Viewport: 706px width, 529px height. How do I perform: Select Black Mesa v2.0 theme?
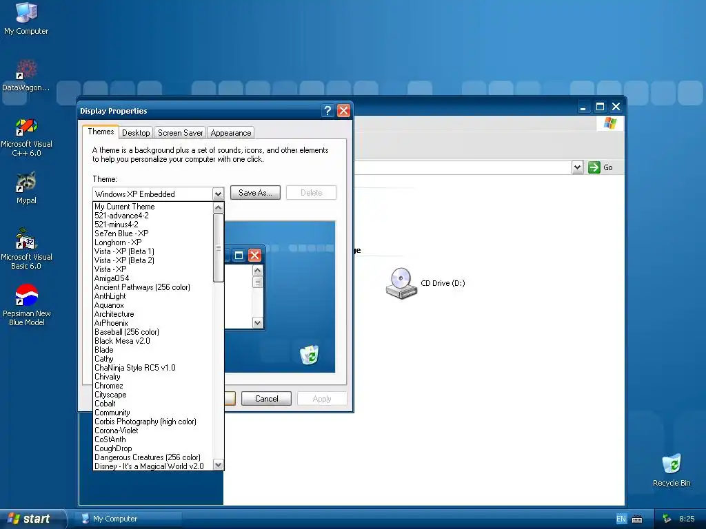153,341
